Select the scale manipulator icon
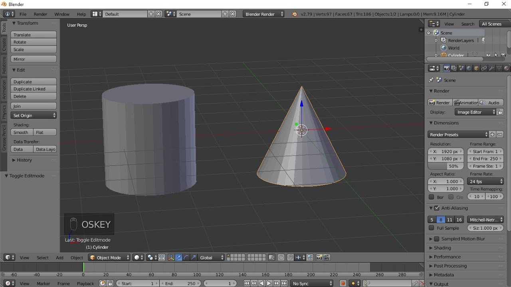This screenshot has width=511, height=287. pyautogui.click(x=194, y=258)
